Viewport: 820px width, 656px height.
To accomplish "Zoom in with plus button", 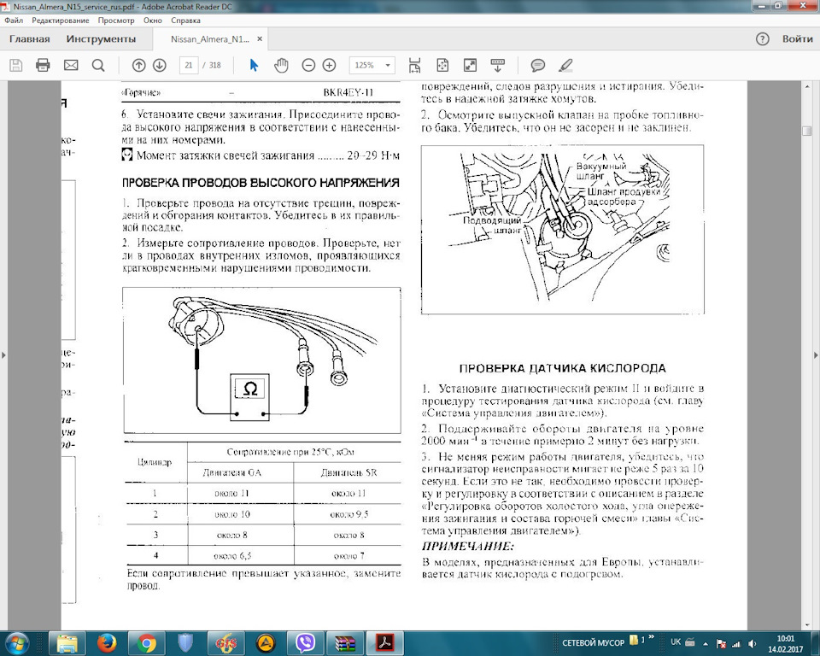I will pos(329,66).
